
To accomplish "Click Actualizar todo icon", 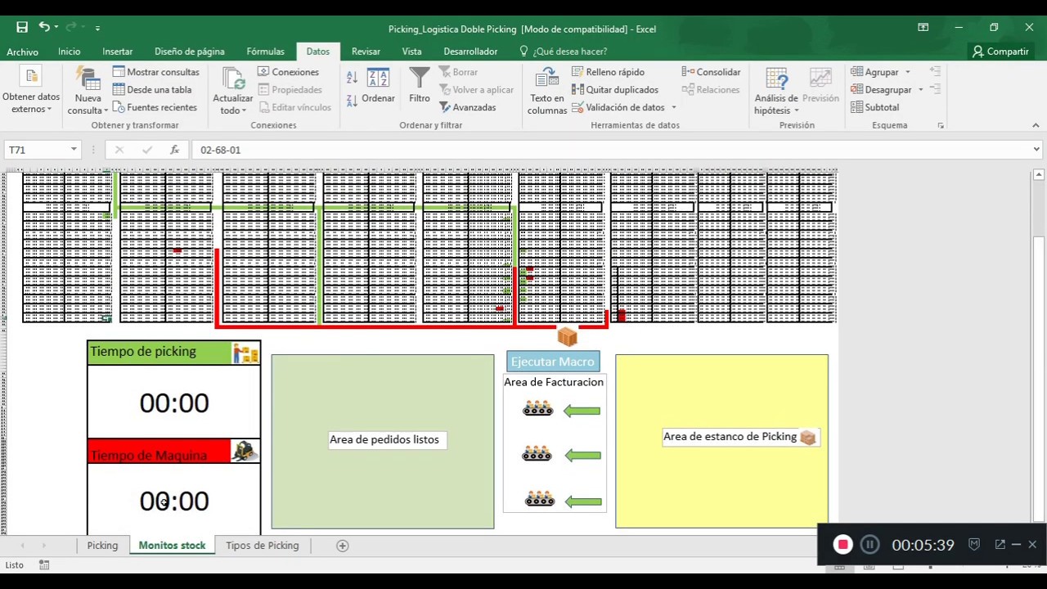I will click(233, 81).
